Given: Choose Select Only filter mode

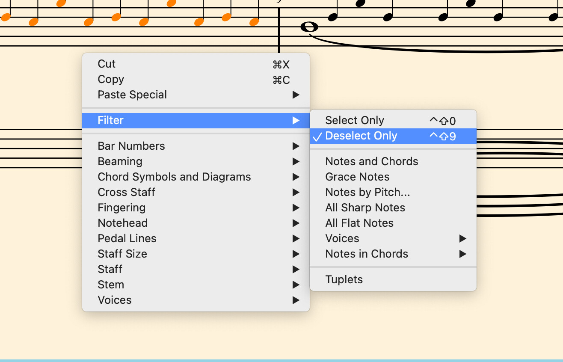Looking at the screenshot, I should pos(393,120).
